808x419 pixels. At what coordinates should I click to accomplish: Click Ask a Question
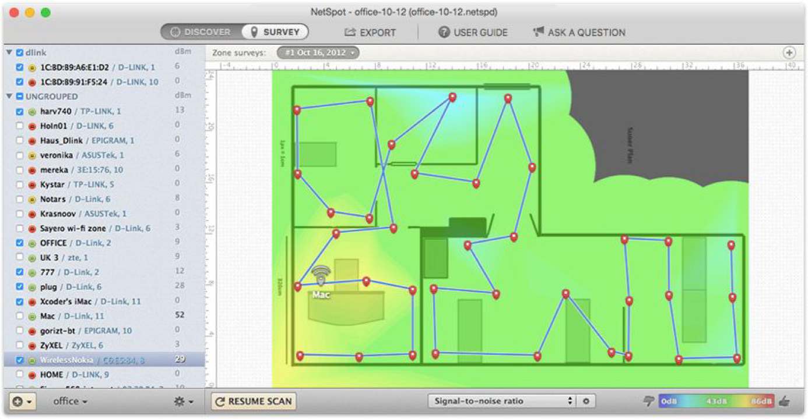579,33
